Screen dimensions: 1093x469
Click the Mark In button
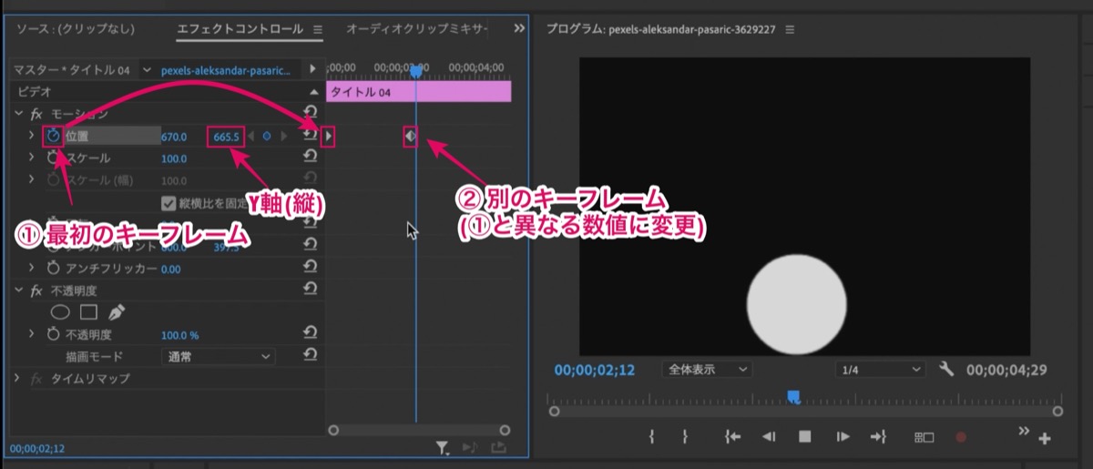652,437
